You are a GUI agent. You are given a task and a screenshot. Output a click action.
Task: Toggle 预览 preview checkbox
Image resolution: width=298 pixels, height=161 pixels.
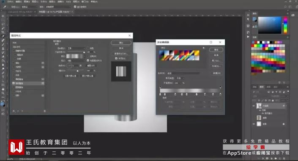tap(116, 58)
